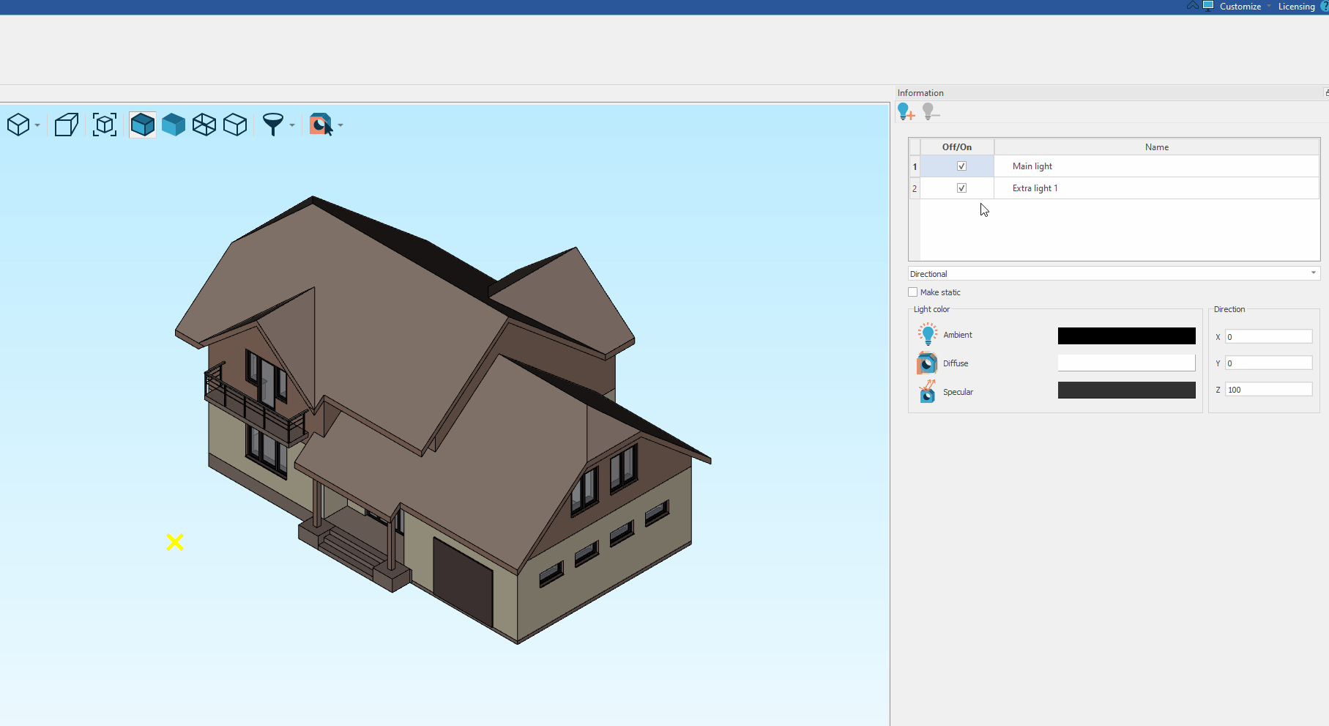This screenshot has height=726, width=1329.
Task: Open the view orientation cube dropdown arrow
Action: (37, 125)
